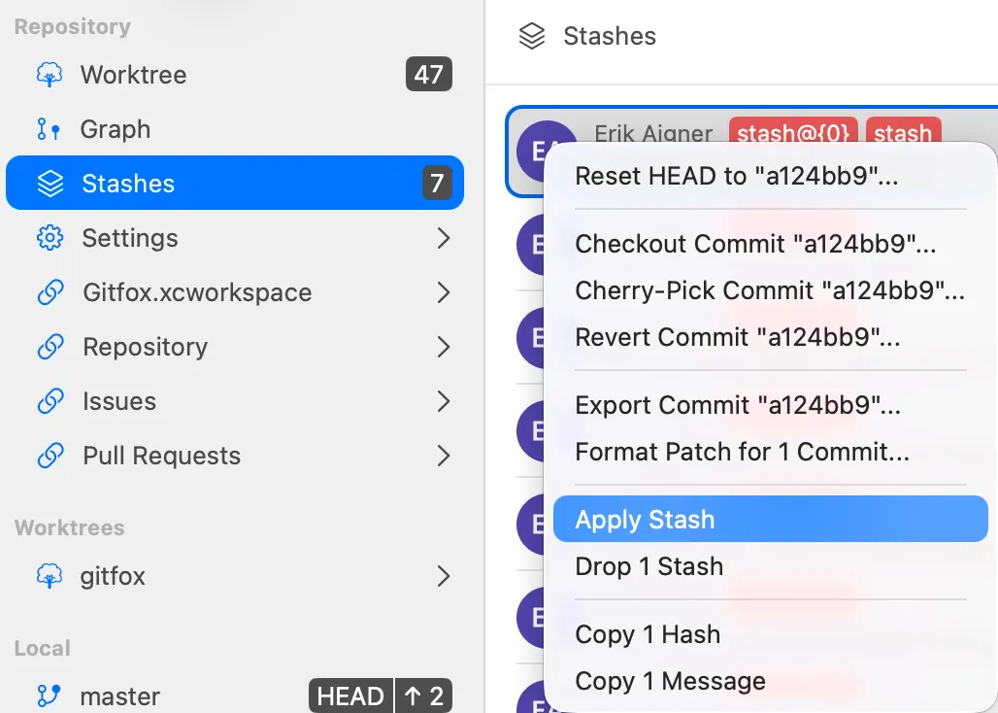
Task: Open the Graph view
Action: click(235, 129)
